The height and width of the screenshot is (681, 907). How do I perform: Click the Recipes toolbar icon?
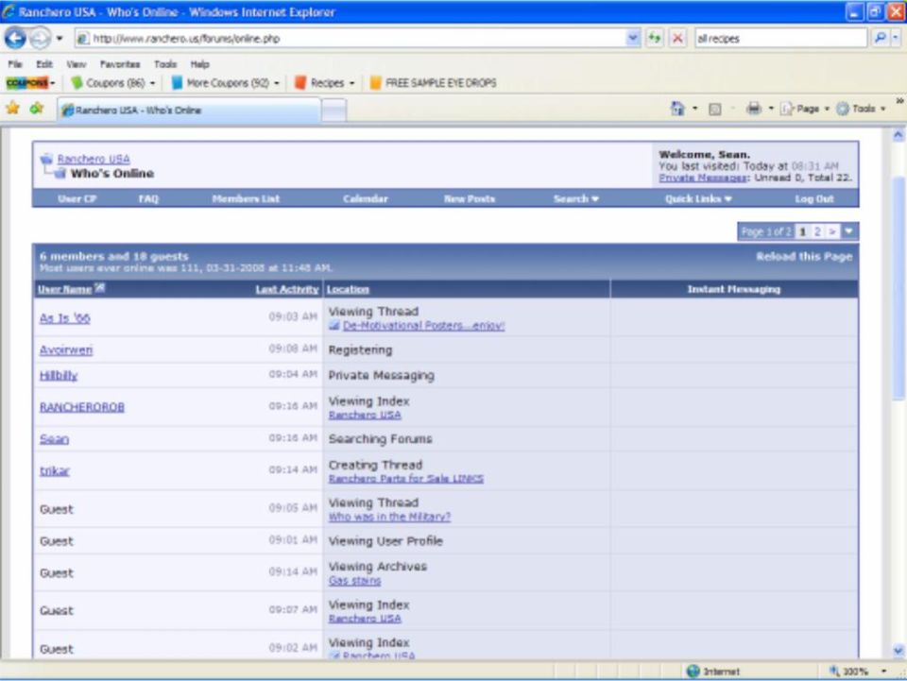click(300, 83)
